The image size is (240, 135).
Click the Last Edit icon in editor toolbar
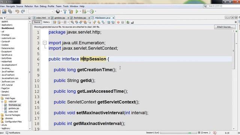pyautogui.click(x=55, y=22)
